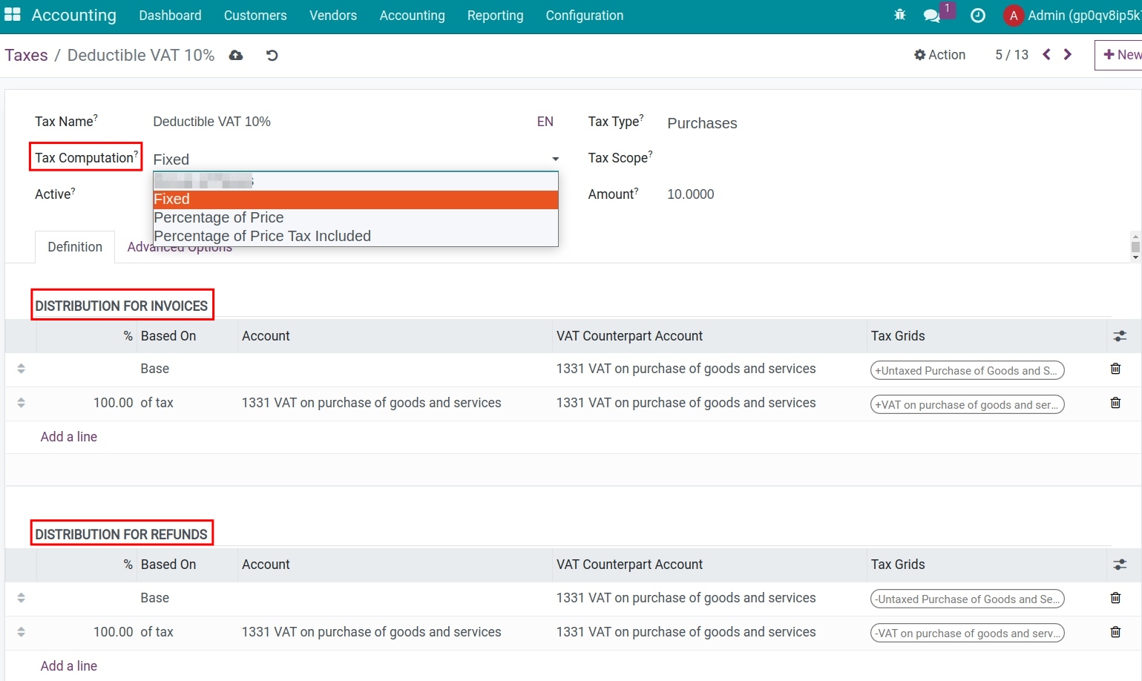Click the apps grid home icon
Viewport: 1142px width, 681px height.
(13, 15)
